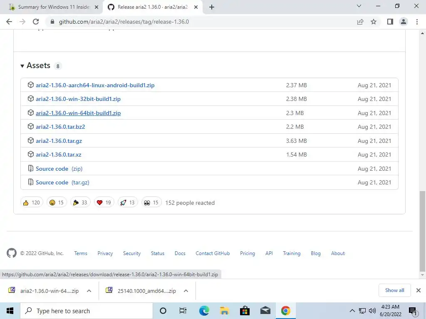The width and height of the screenshot is (426, 319).
Task: Go back to the previous page
Action: click(x=9, y=22)
